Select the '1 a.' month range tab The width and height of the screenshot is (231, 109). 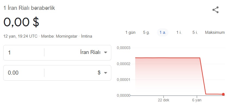click(163, 32)
